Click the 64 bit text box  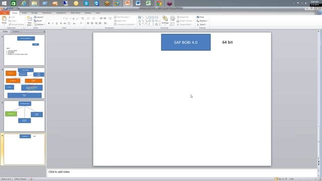tap(227, 42)
